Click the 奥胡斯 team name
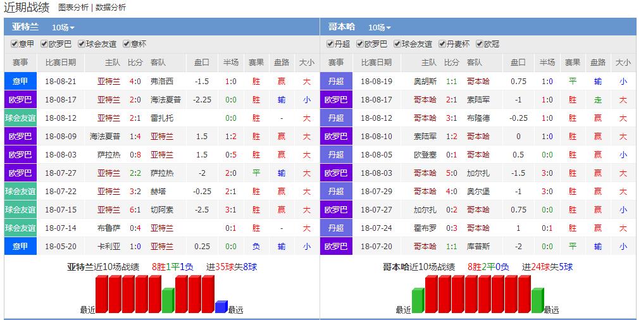Image resolution: width=641 pixels, height=320 pixels. (425, 82)
